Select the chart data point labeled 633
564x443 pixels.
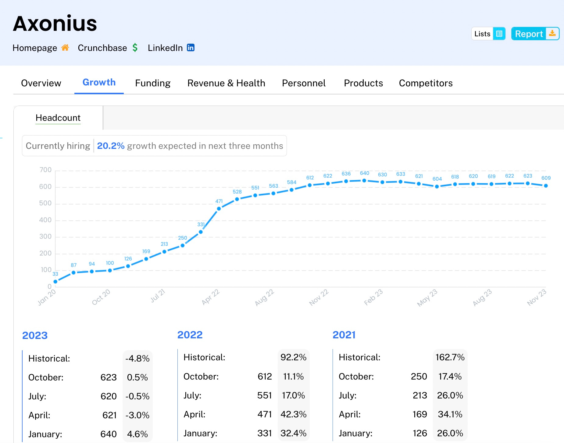click(401, 182)
